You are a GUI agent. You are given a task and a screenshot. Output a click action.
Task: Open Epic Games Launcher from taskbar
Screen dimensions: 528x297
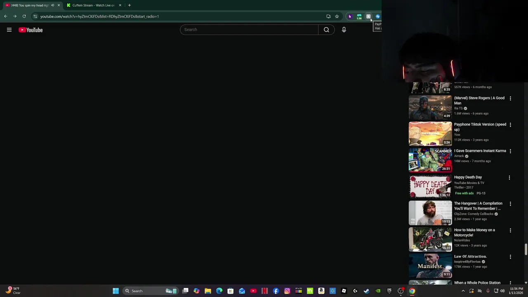[x=389, y=291]
